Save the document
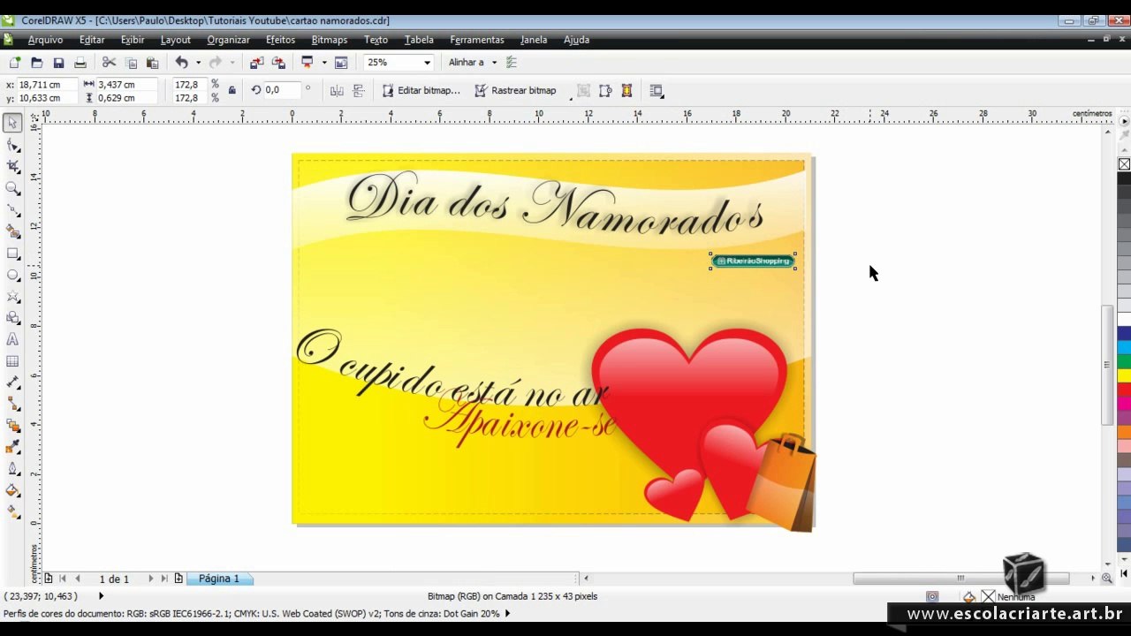This screenshot has height=636, width=1131. click(58, 63)
